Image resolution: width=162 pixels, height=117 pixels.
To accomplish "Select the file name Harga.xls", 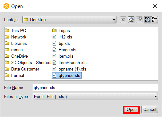I will point(67,50).
